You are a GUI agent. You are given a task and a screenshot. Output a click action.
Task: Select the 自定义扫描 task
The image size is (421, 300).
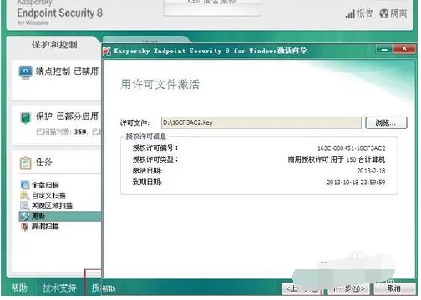[x=48, y=195]
